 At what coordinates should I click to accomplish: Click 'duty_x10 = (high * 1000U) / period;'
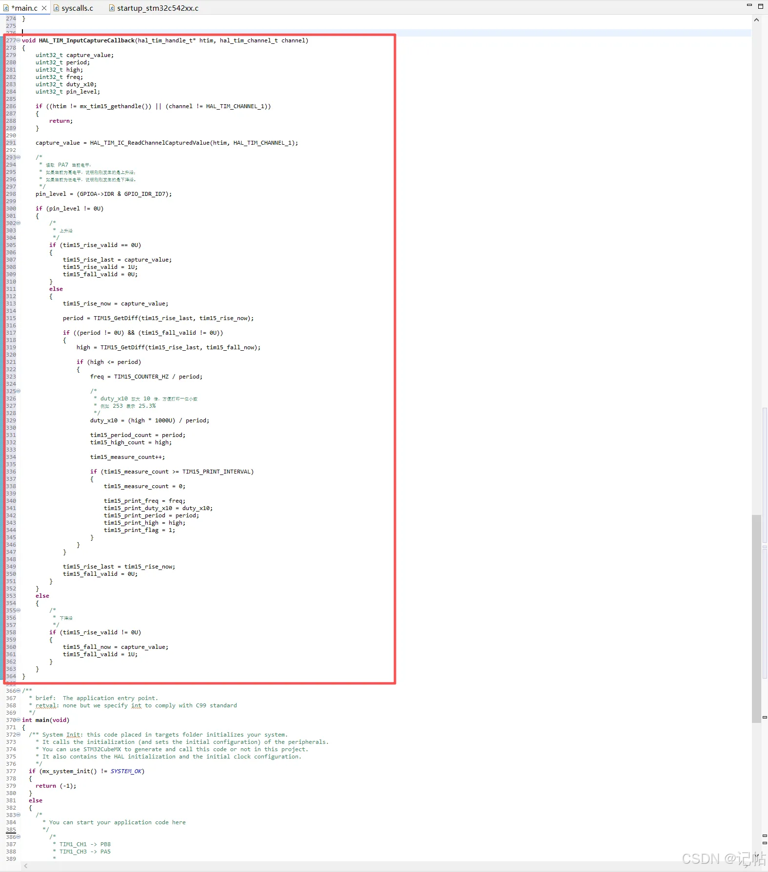coord(150,420)
